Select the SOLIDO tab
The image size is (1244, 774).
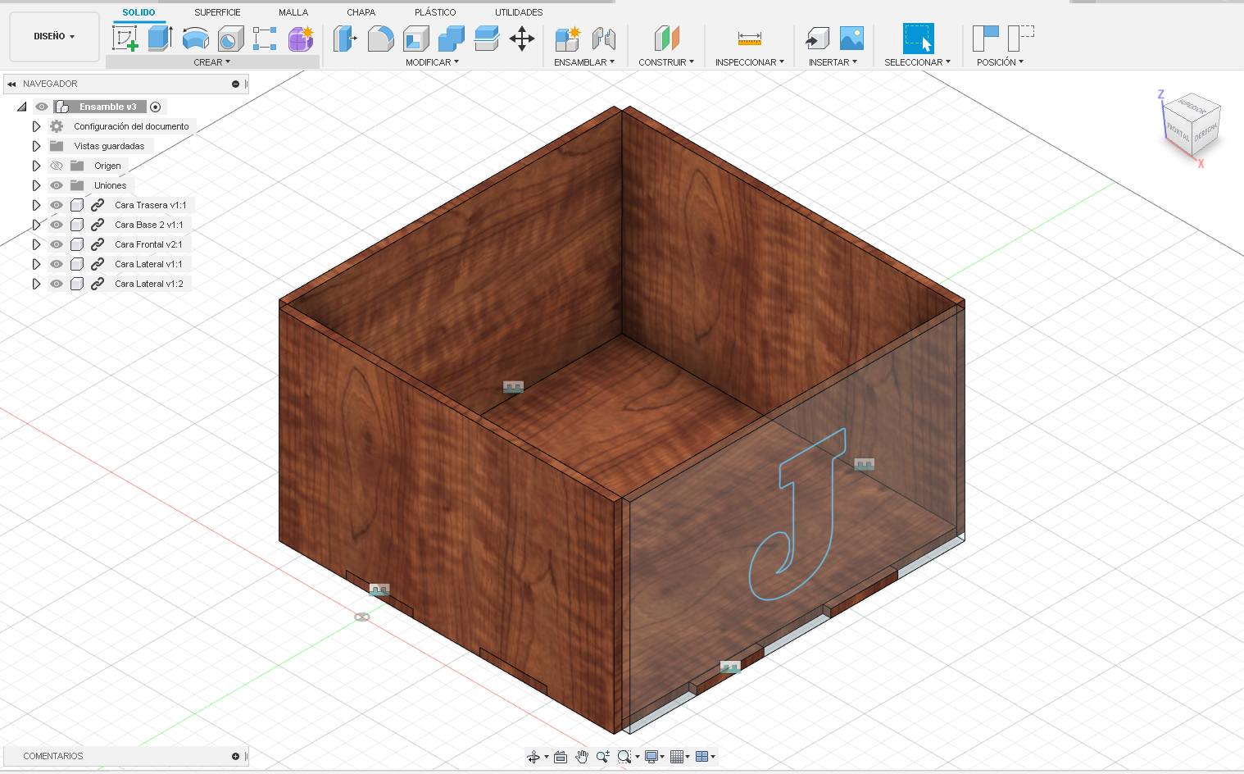[138, 12]
